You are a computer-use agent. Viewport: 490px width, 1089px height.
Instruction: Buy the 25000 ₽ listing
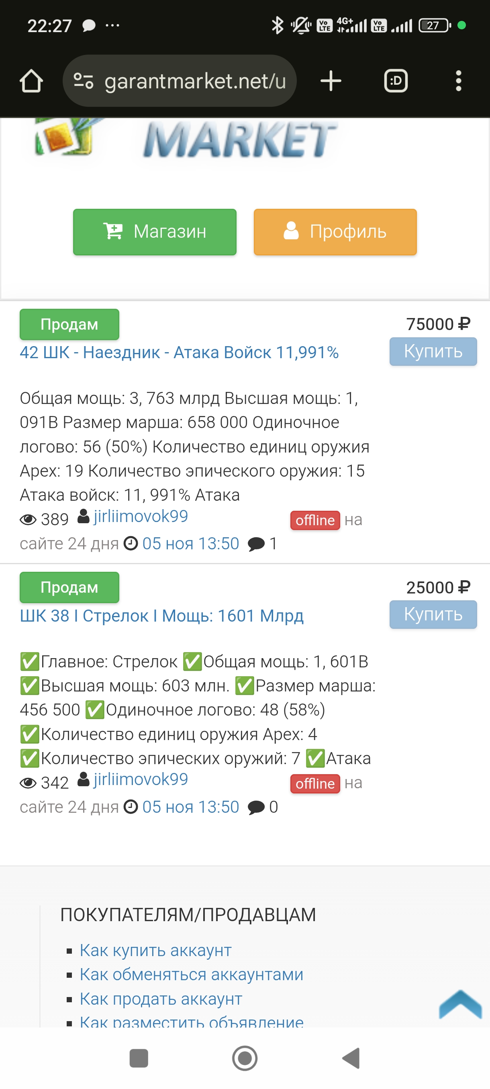tap(433, 614)
